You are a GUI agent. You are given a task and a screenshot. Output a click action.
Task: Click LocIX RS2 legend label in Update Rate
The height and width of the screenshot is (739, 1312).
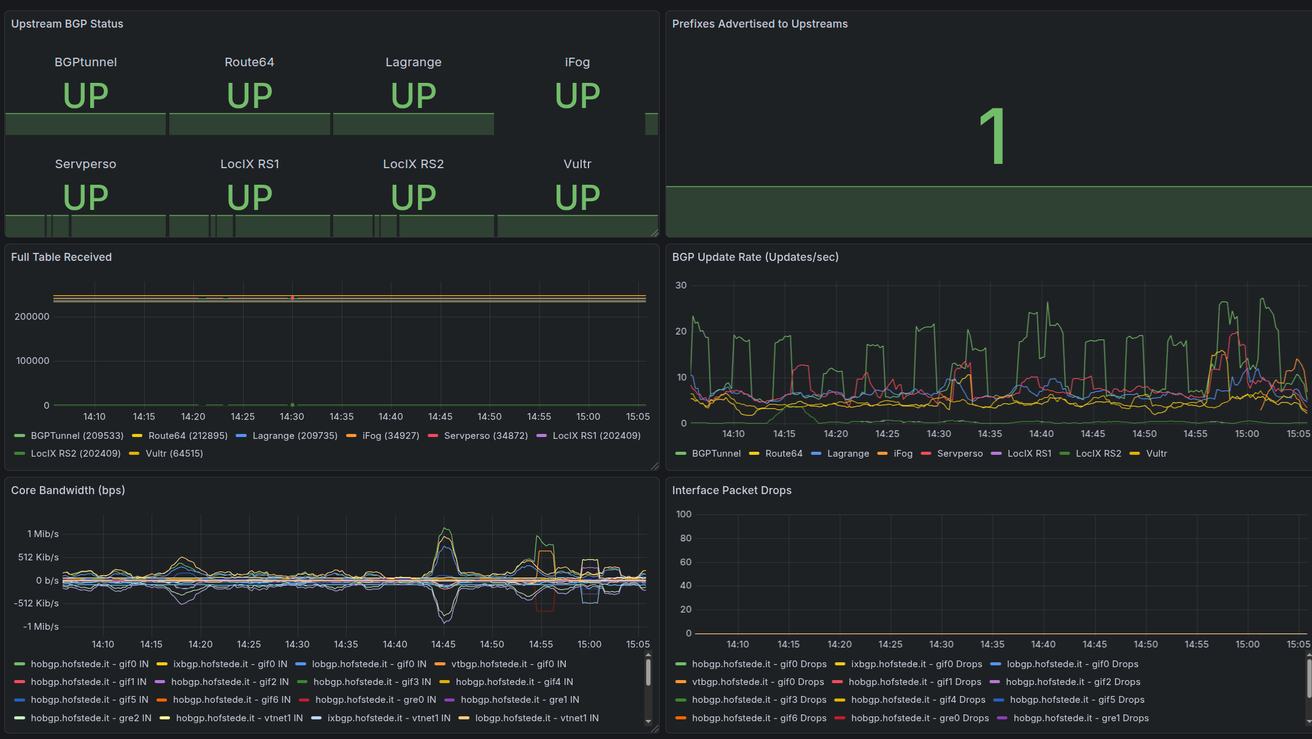point(1098,454)
